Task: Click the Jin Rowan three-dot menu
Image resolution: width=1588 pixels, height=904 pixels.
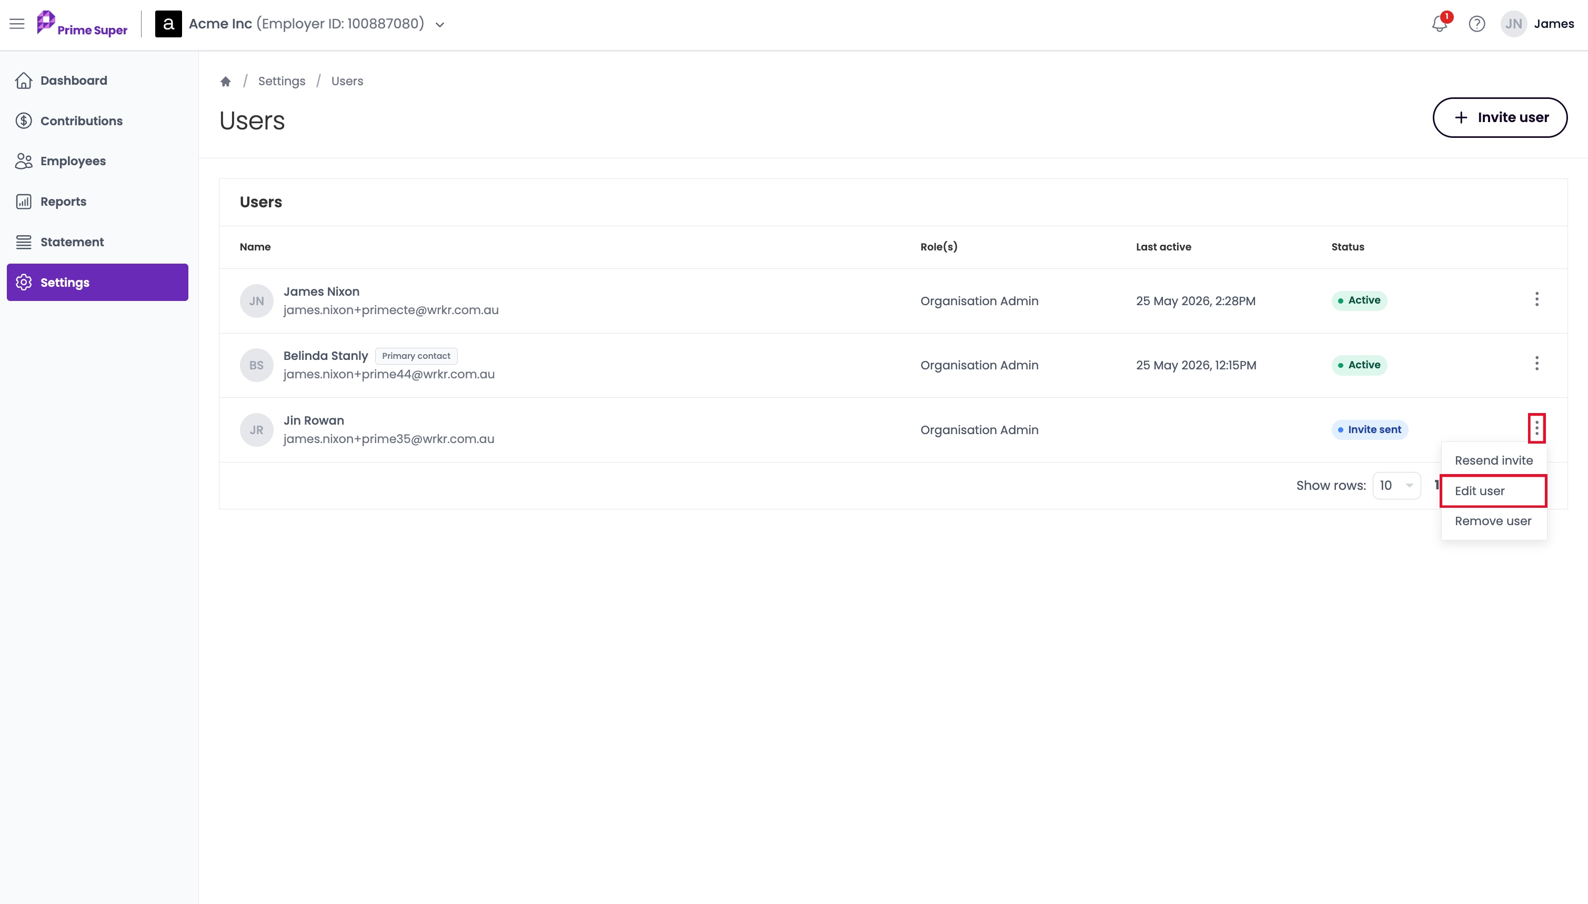Action: tap(1536, 428)
